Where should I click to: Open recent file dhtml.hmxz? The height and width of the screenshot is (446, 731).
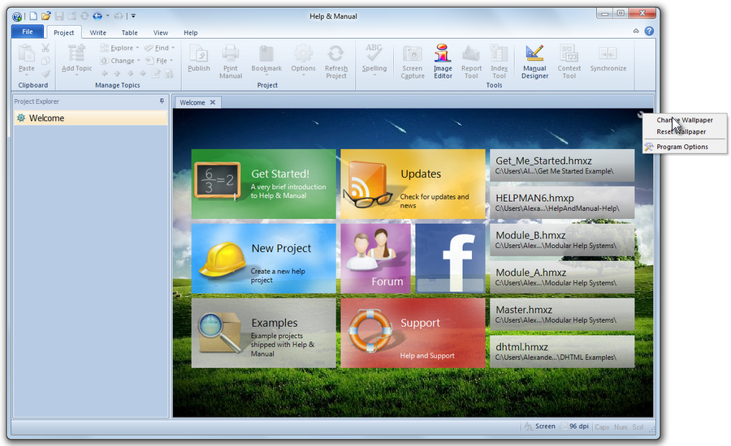tap(562, 351)
